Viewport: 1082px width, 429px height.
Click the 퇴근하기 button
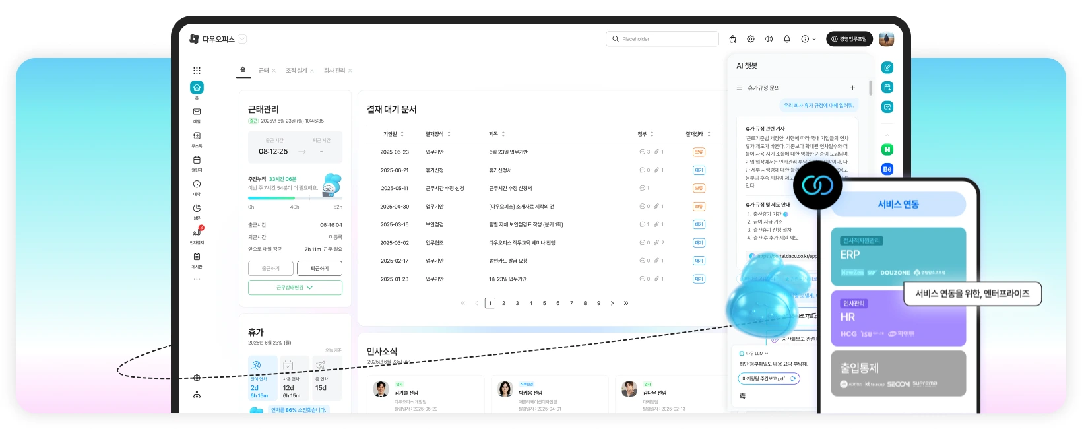click(x=319, y=269)
